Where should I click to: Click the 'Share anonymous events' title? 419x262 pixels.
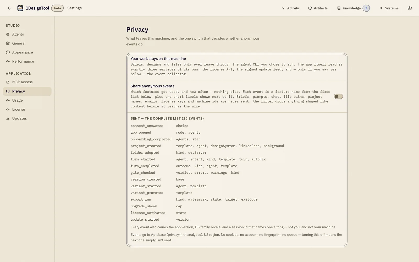[x=152, y=86]
